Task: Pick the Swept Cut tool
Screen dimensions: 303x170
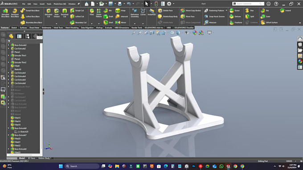Action: click(x=77, y=10)
